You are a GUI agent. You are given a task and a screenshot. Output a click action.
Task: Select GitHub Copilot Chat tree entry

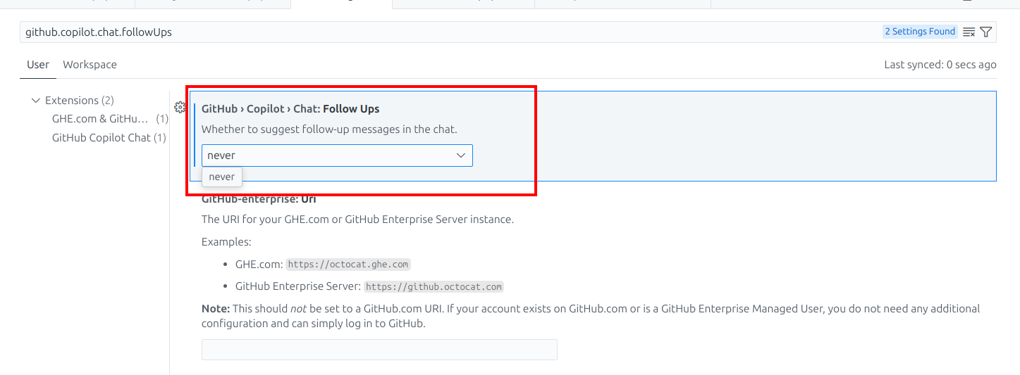[102, 138]
